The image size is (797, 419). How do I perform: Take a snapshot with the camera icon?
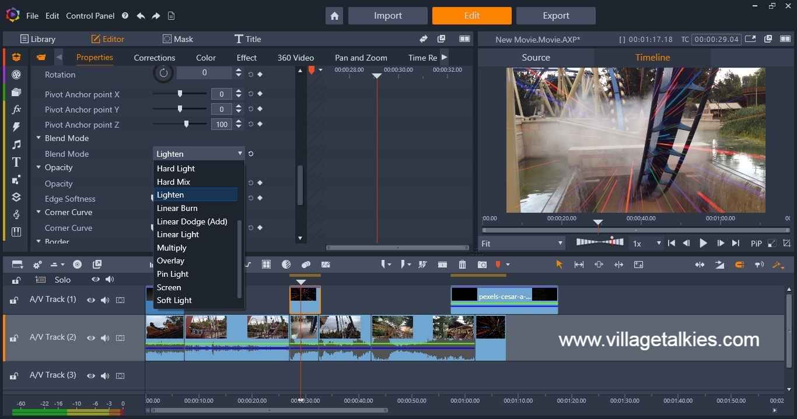[x=482, y=265]
